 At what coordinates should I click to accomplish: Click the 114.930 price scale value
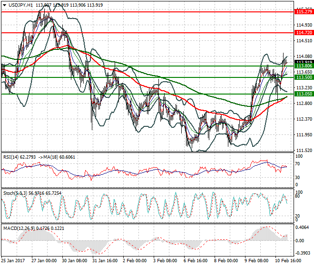pyautogui.click(x=304, y=25)
